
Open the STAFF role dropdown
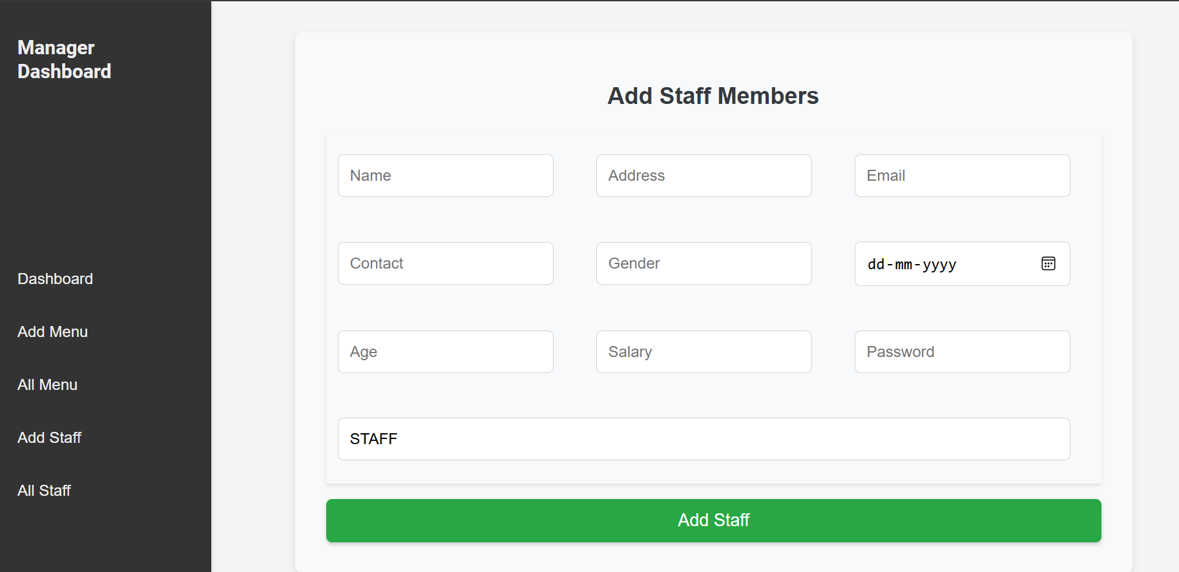[704, 439]
